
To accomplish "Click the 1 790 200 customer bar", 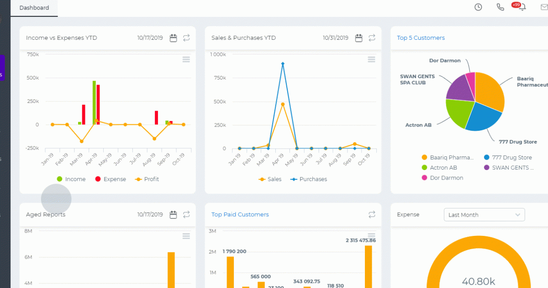I will pyautogui.click(x=230, y=272).
